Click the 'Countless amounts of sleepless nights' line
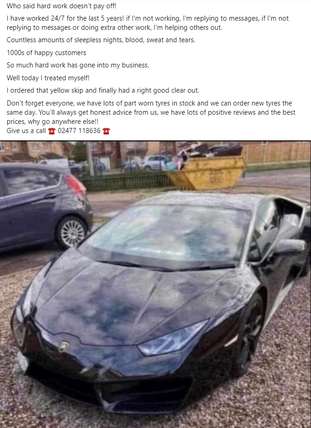Screen dimensions: 311x428 pos(101,40)
